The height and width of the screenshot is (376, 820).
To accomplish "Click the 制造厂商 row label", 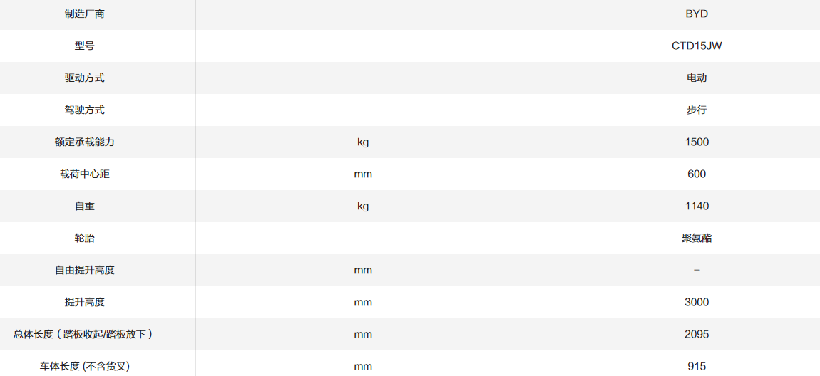I will click(x=84, y=14).
